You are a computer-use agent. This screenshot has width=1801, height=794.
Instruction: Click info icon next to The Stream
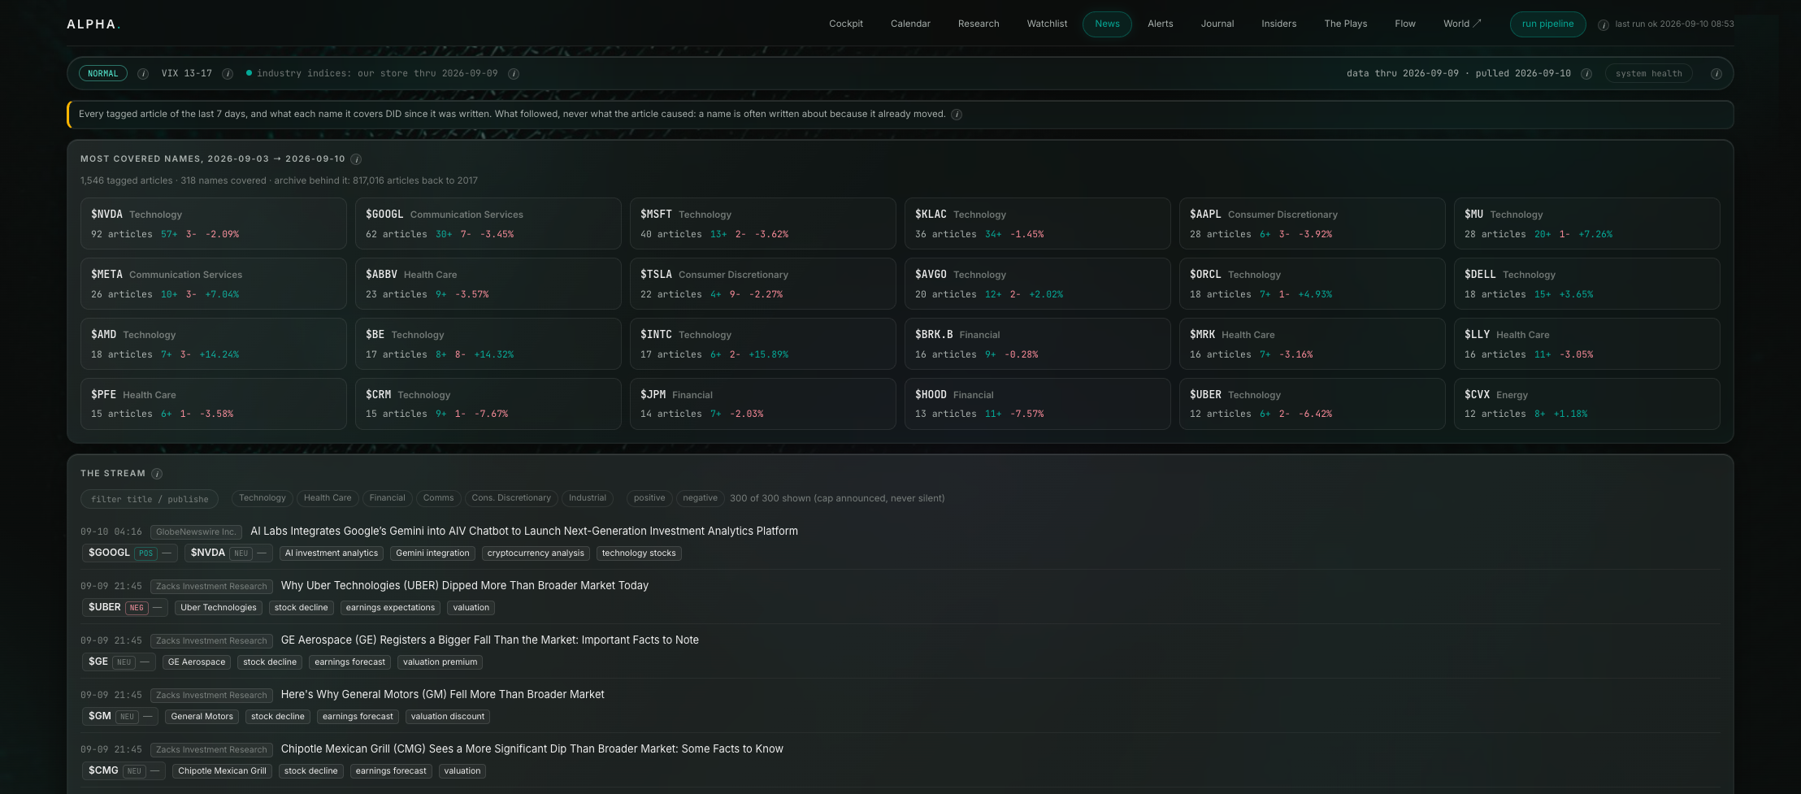click(157, 474)
